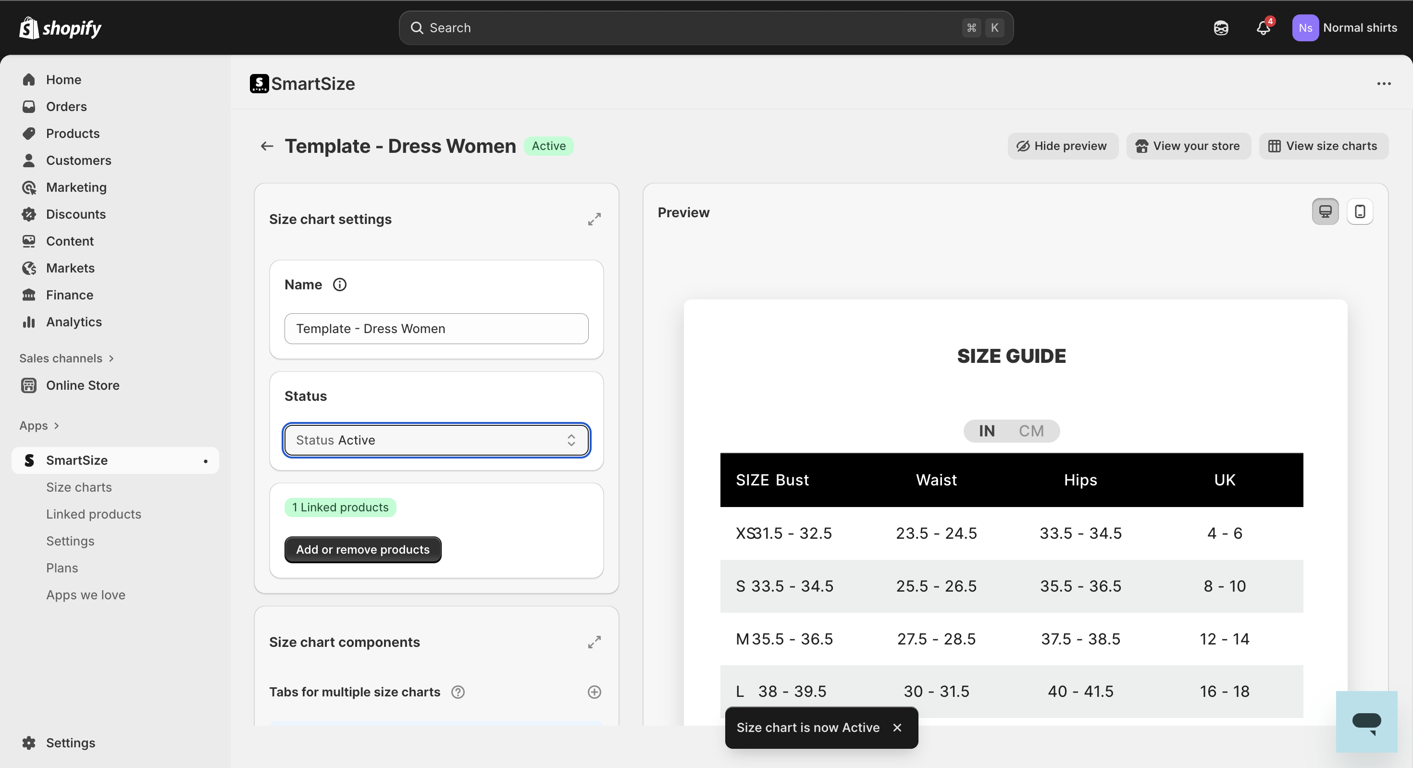Open the chat support bubble
Screen dimensions: 1413x768
[x=1366, y=722]
